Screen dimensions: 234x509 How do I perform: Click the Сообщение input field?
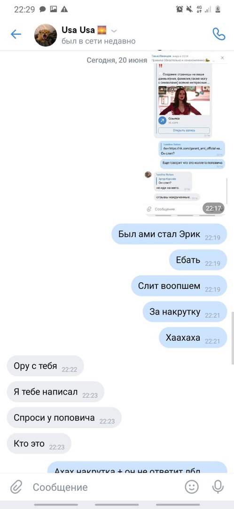click(103, 487)
